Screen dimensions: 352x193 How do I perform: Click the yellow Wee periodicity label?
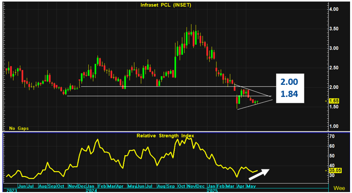(x=339, y=188)
